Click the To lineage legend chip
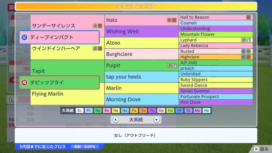The image size is (272, 153). 143,110
